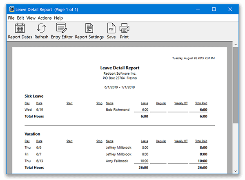
Task: Save the report as PDF
Action: [x=111, y=31]
